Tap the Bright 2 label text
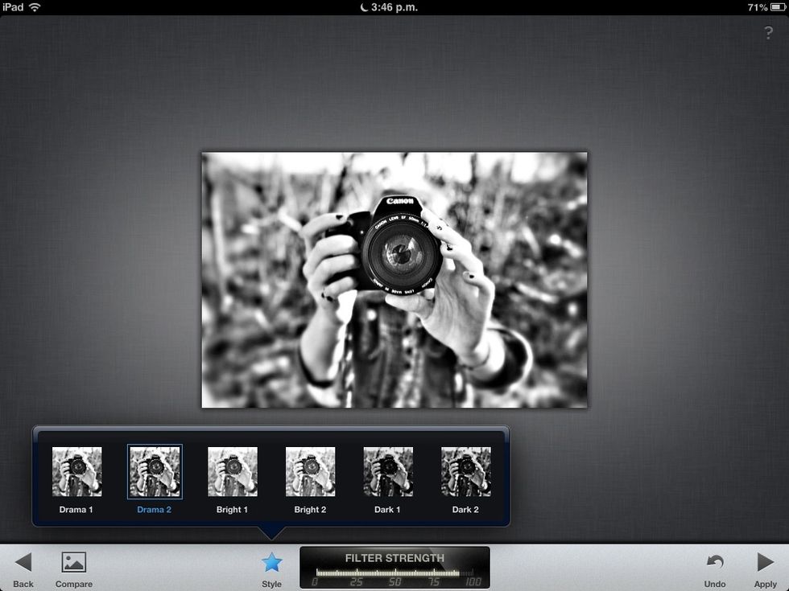Image resolution: width=789 pixels, height=591 pixels. click(310, 510)
